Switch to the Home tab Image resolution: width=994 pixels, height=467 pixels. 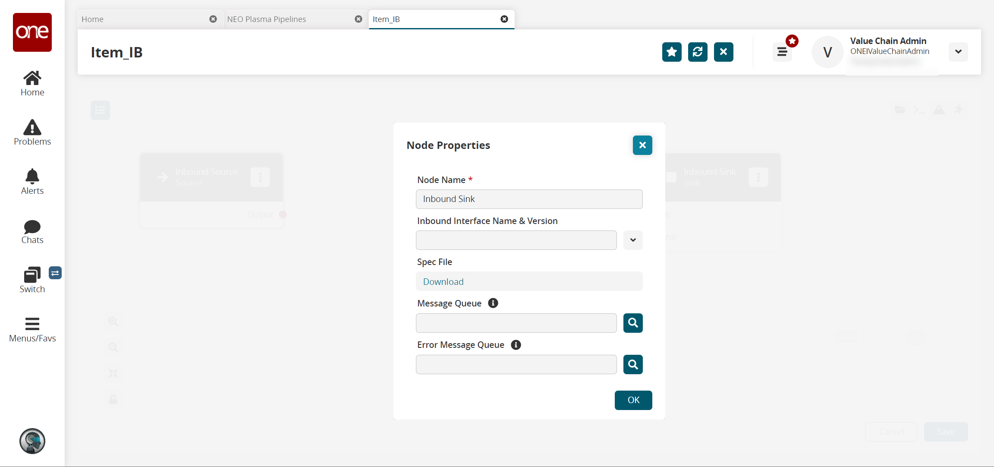point(93,19)
